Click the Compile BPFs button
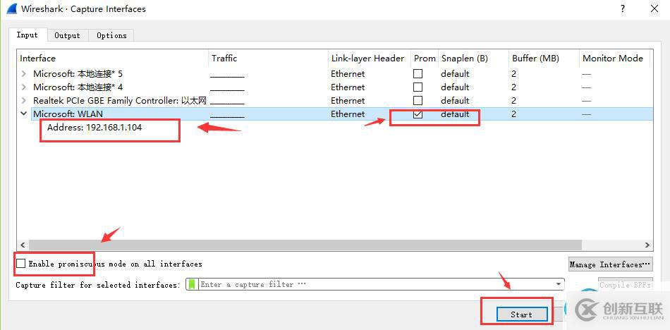Viewport: 670px width, 330px height. tap(625, 285)
